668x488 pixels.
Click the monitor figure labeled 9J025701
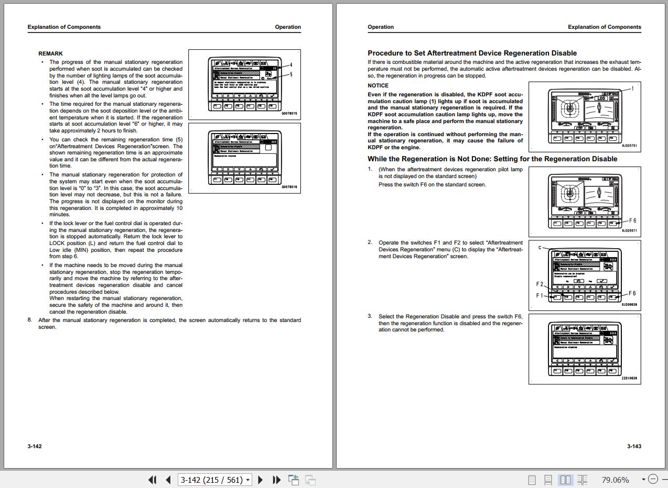(585, 116)
